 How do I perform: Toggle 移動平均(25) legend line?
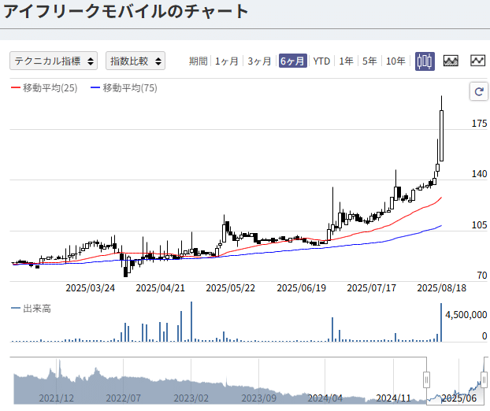point(44,88)
